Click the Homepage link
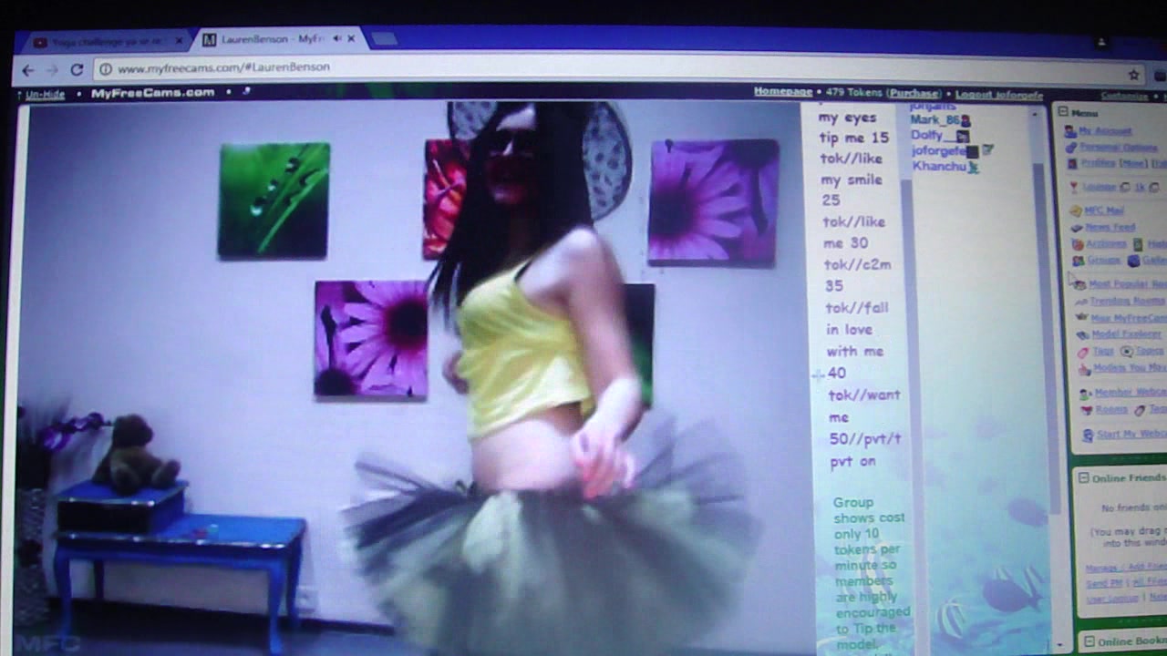 click(x=782, y=92)
